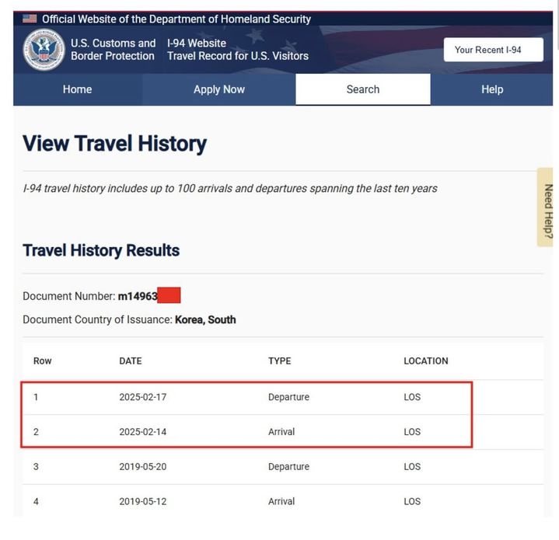Select the 2025-02-17 Departure row
This screenshot has height=540, width=559.
pyautogui.click(x=246, y=397)
